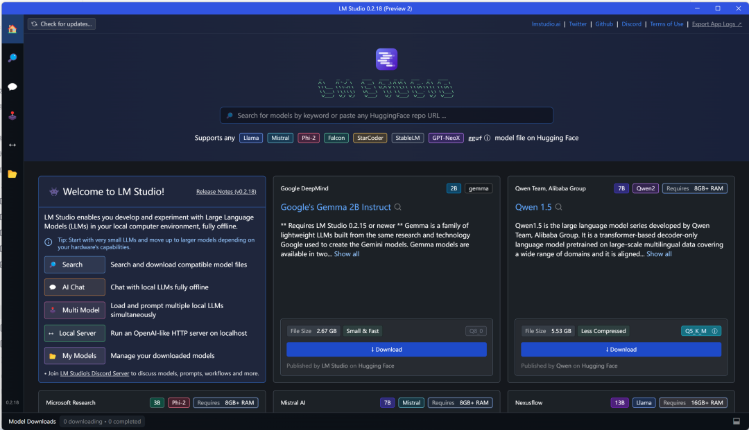Viewport: 749px width, 430px height.
Task: Click the 0.2.18 version label in sidebar
Action: (x=12, y=402)
